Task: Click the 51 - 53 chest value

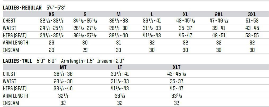Action: pos(252,21)
